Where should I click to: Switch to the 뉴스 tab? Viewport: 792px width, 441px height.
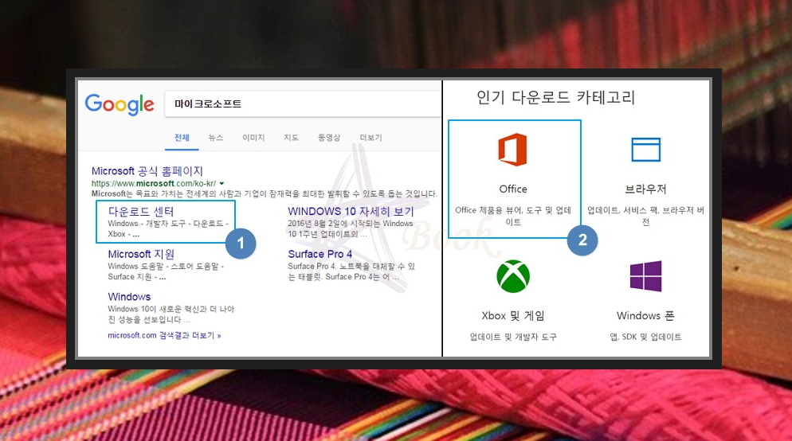click(x=216, y=138)
